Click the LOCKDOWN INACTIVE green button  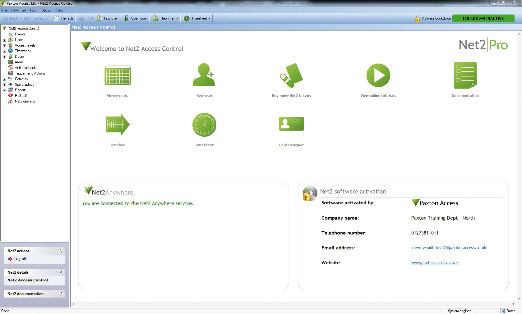click(483, 18)
